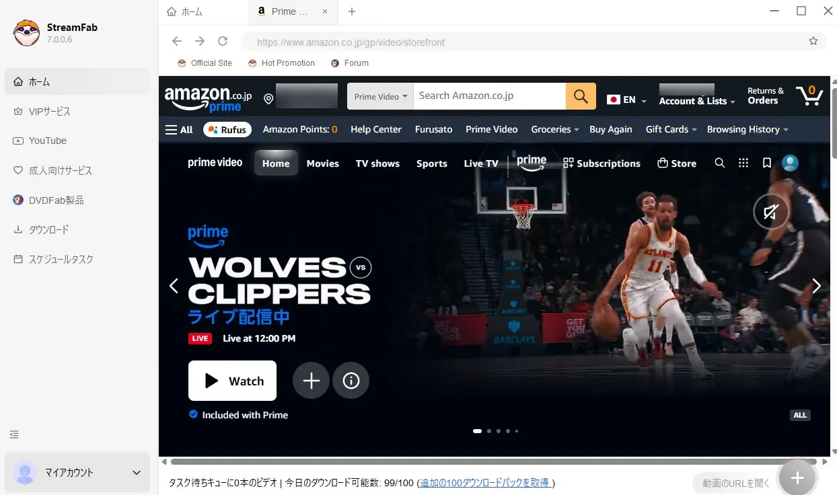This screenshot has width=837, height=495.
Task: Open the EN language dropdown
Action: 626,100
